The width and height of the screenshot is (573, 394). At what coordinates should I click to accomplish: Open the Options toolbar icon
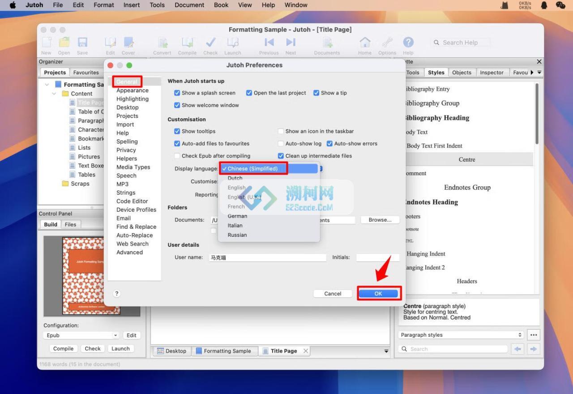pos(387,43)
